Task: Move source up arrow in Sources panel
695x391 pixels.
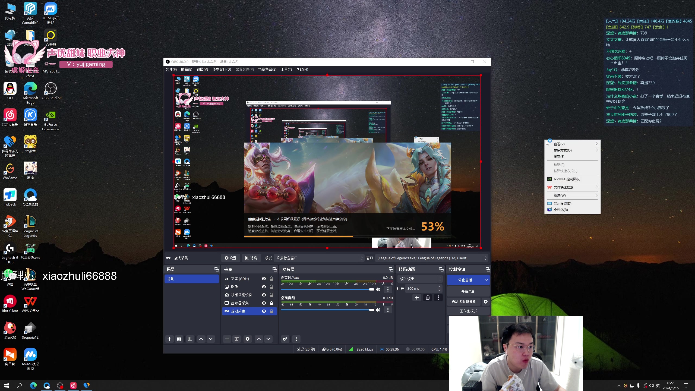Action: [x=259, y=339]
